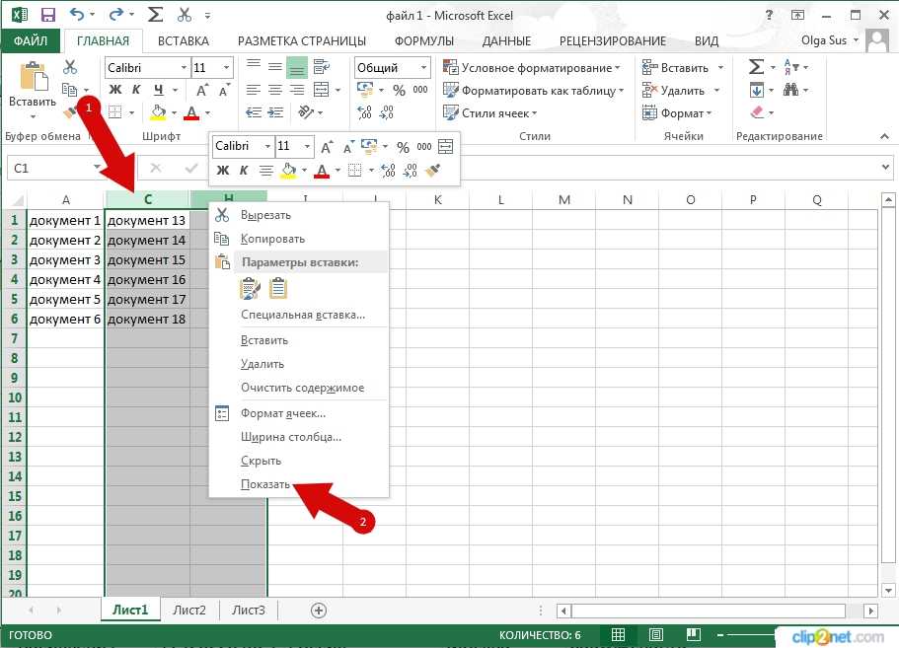Switch to ВСТАВКА ribbon tab
Viewport: 899px width, 648px height.
point(184,40)
